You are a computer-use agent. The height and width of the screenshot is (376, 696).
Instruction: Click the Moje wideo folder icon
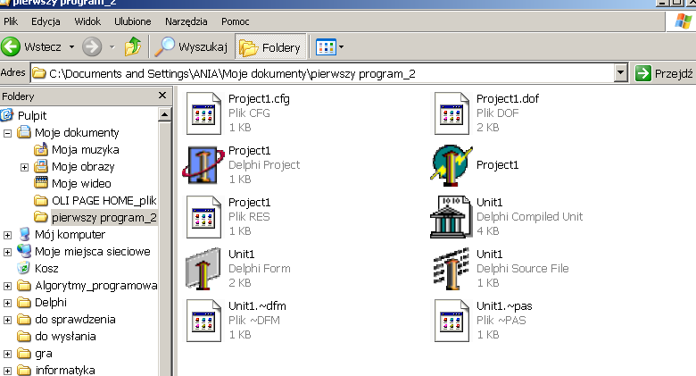click(41, 183)
